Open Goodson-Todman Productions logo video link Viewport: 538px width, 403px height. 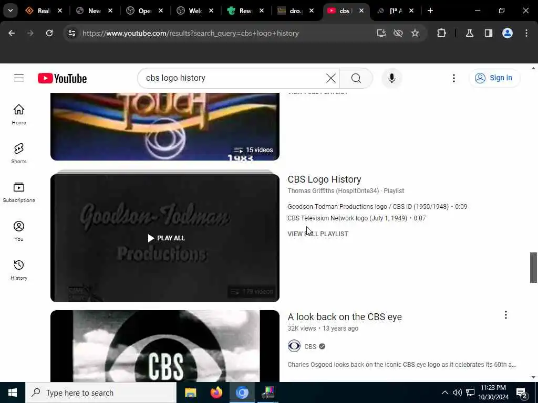click(x=377, y=207)
